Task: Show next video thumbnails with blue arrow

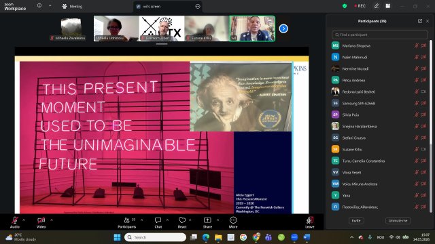Action: pos(283,28)
